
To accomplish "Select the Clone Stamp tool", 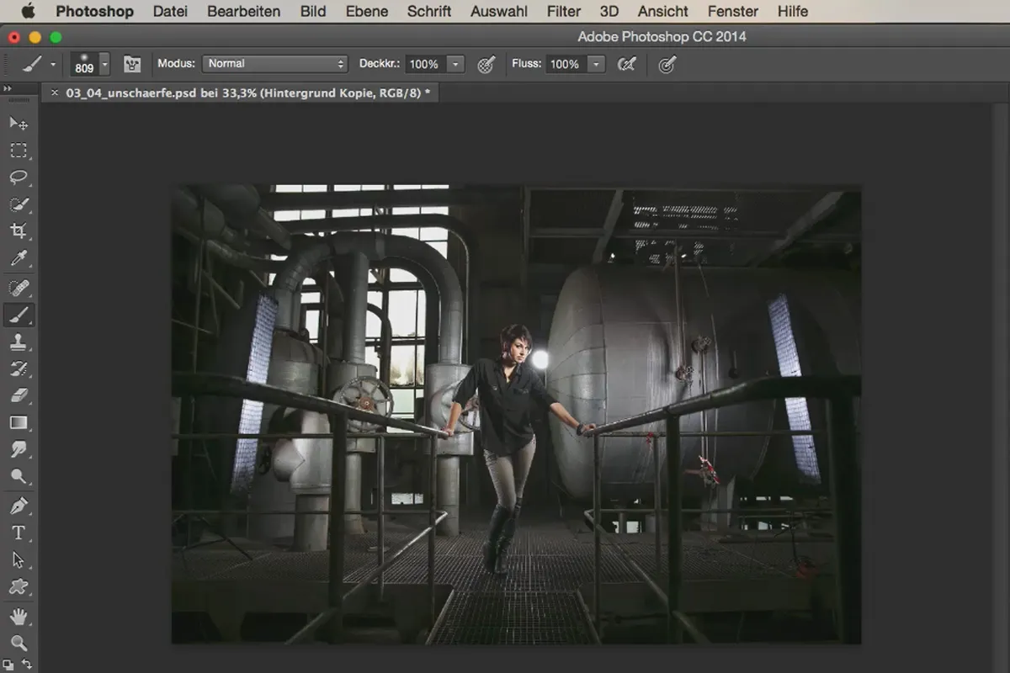I will point(19,342).
